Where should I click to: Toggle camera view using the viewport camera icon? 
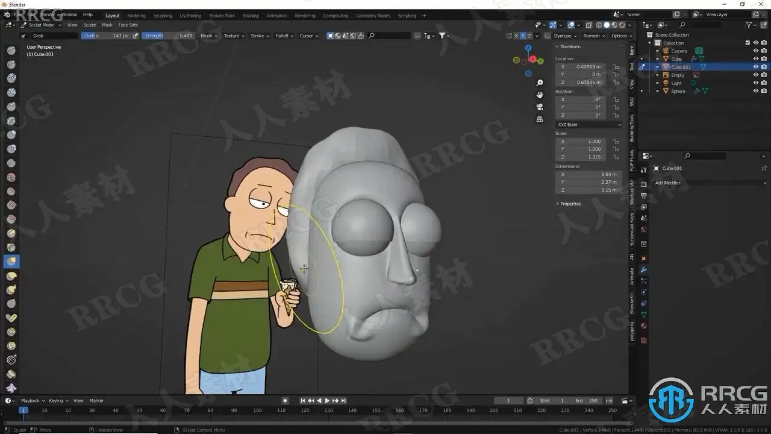pos(540,107)
